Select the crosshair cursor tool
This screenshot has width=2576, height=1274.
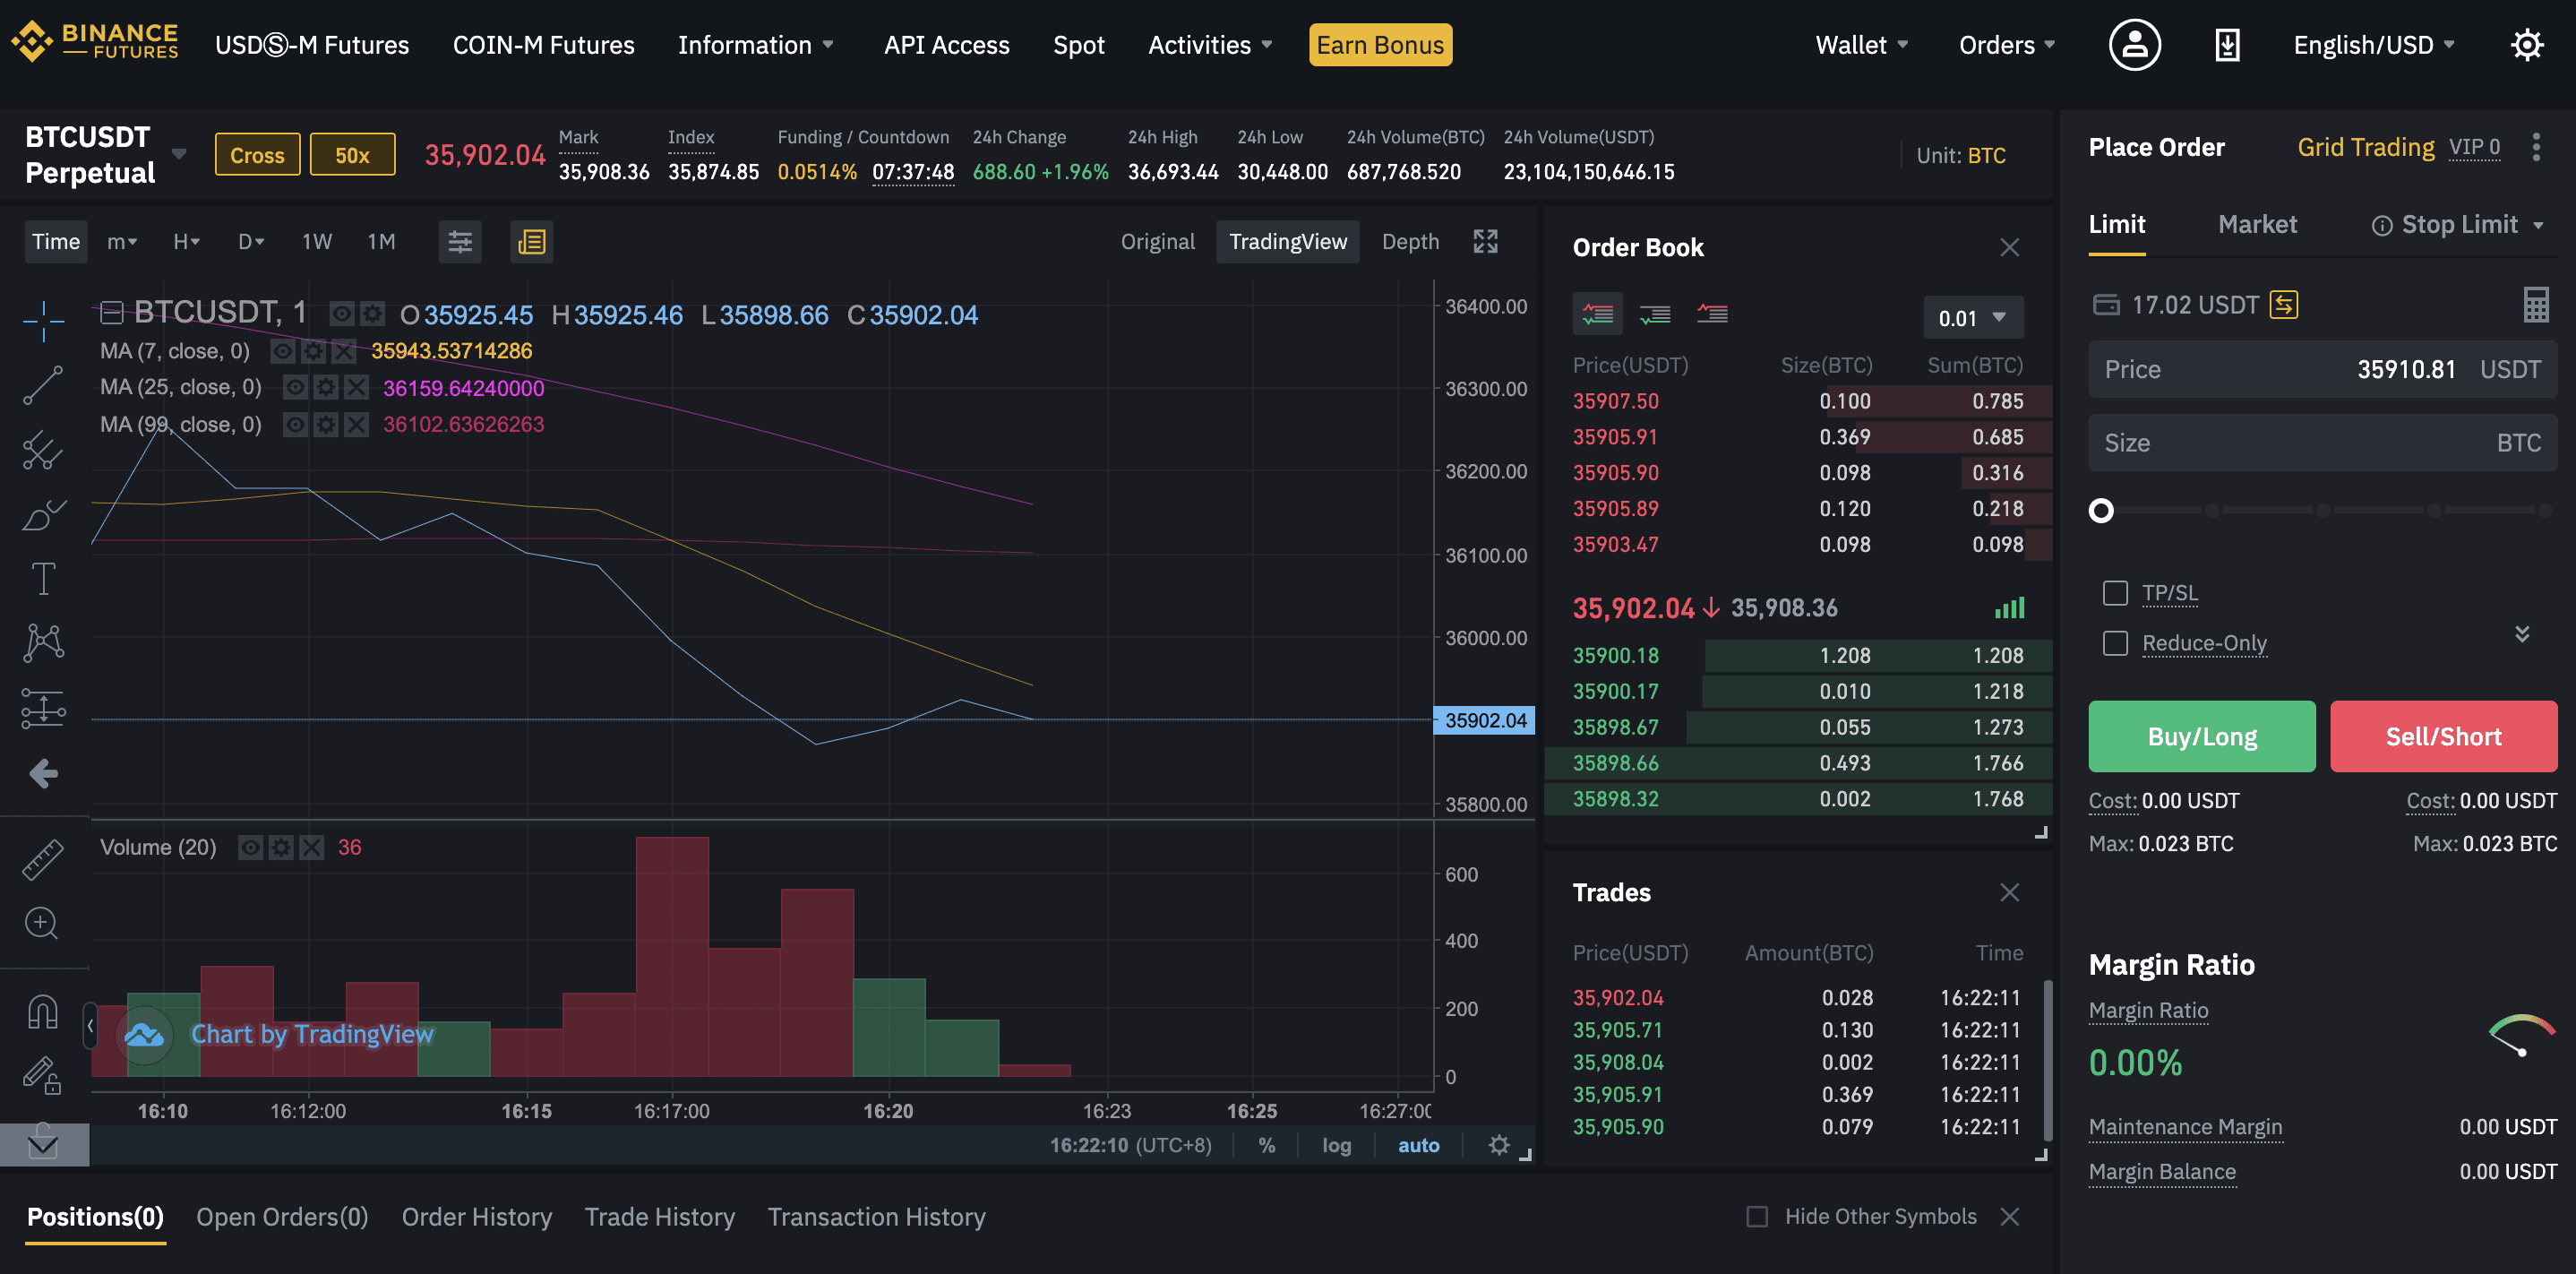point(43,320)
